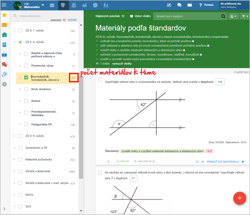This screenshot has height=215, width=250.
Task: Open settings gear in sidebar
Action: [x=4, y=84]
